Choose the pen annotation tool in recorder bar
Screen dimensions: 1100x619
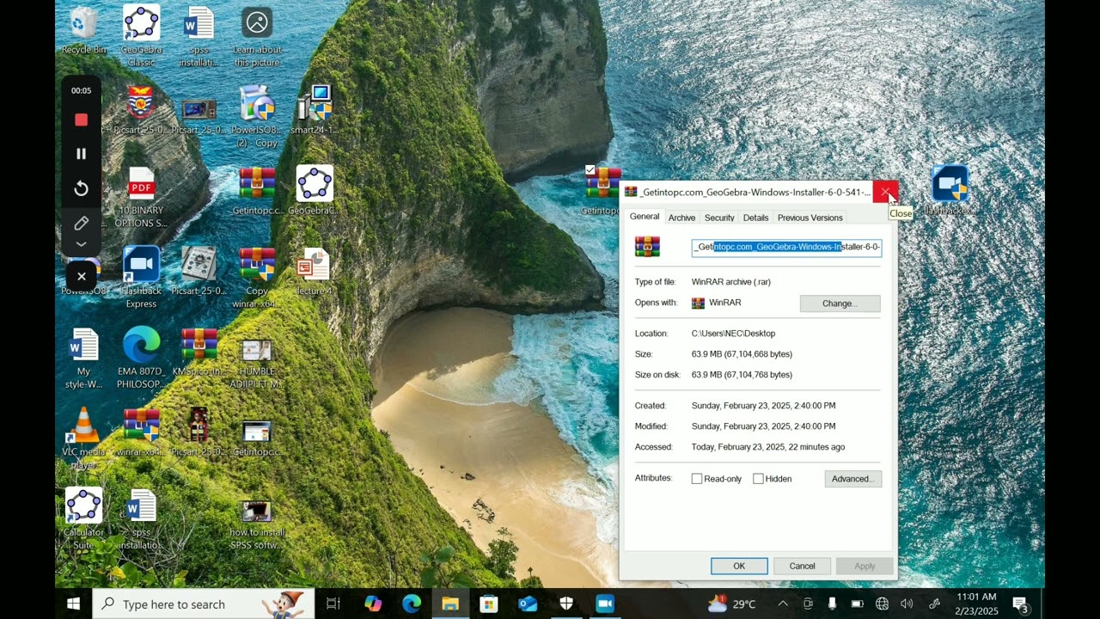81,224
